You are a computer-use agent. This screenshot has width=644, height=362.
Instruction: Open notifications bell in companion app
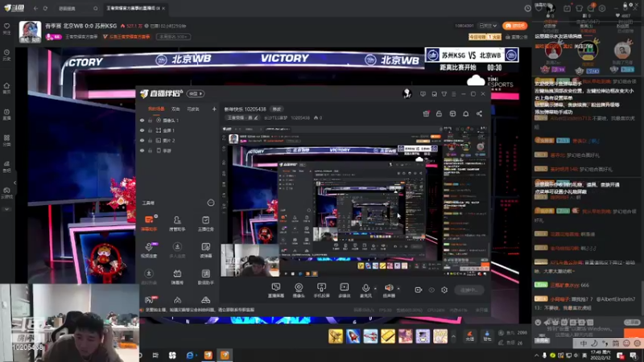(466, 113)
